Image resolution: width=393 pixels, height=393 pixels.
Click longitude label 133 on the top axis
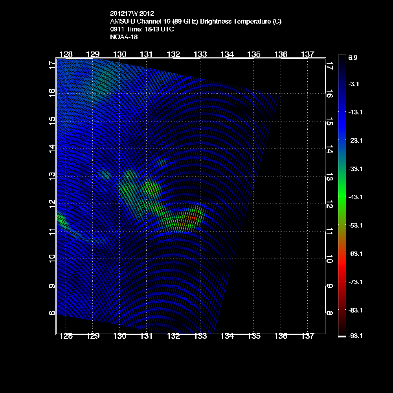200,54
